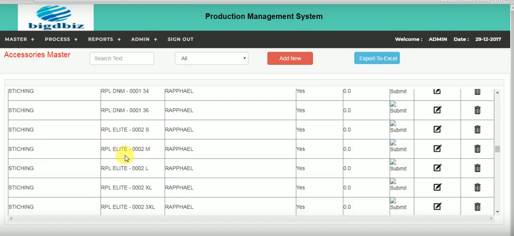Click Submit image for RPL ELITE - 0002 S

point(398,127)
